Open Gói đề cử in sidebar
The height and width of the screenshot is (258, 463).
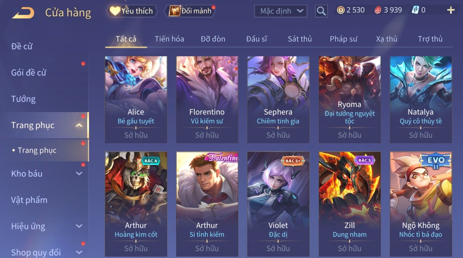click(x=29, y=73)
